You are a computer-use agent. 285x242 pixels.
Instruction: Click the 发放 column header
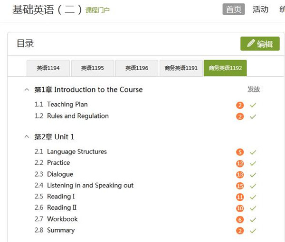point(254,90)
